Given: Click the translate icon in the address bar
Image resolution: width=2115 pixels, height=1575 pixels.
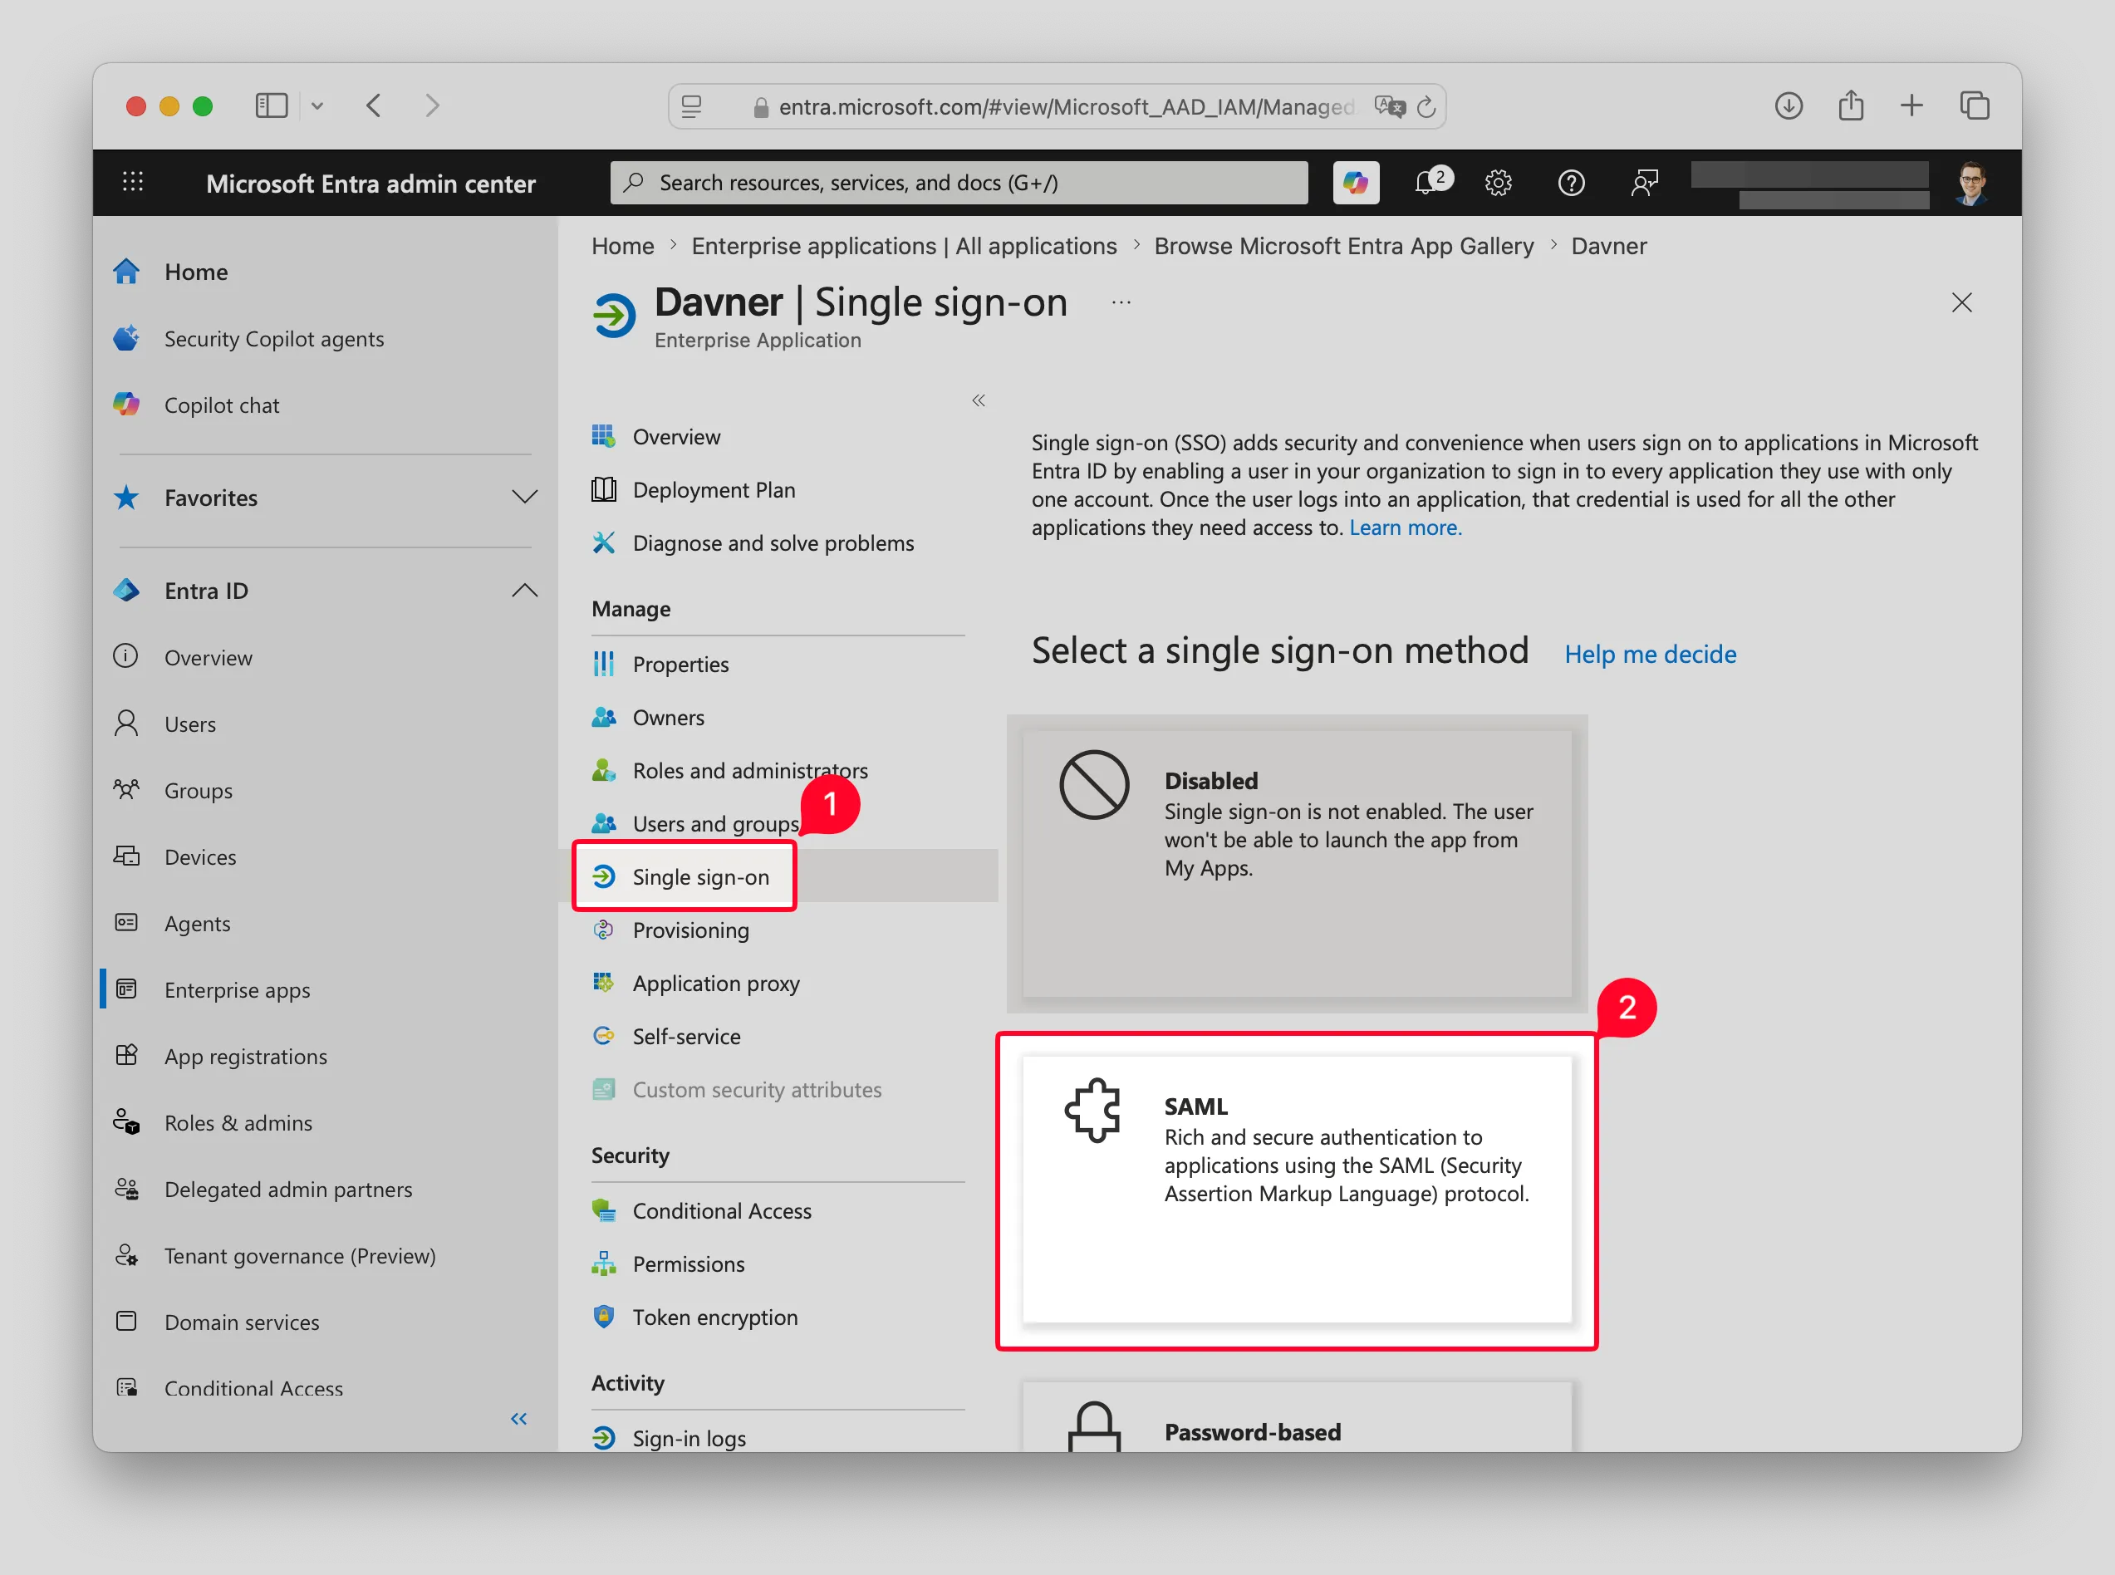Looking at the screenshot, I should (1389, 105).
